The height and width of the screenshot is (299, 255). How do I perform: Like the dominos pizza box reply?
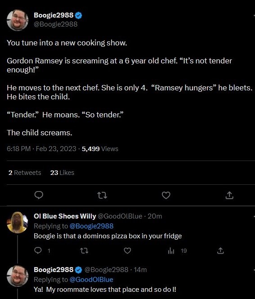pos(127,250)
